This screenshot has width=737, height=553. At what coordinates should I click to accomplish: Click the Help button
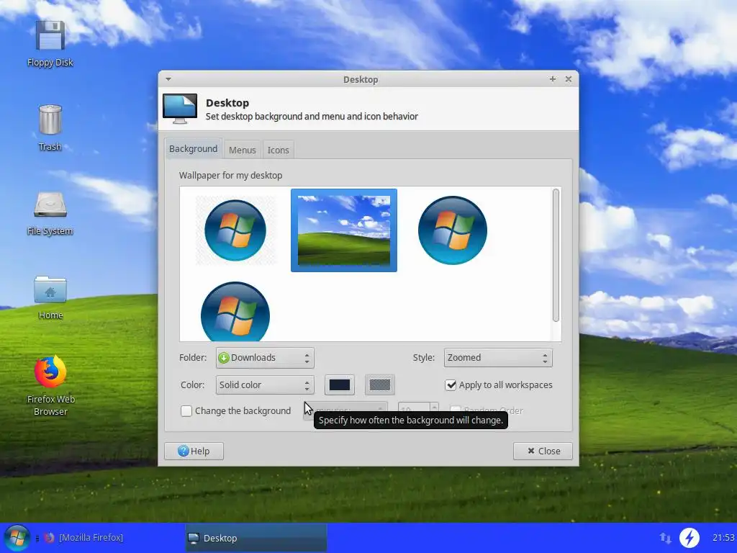click(x=194, y=451)
